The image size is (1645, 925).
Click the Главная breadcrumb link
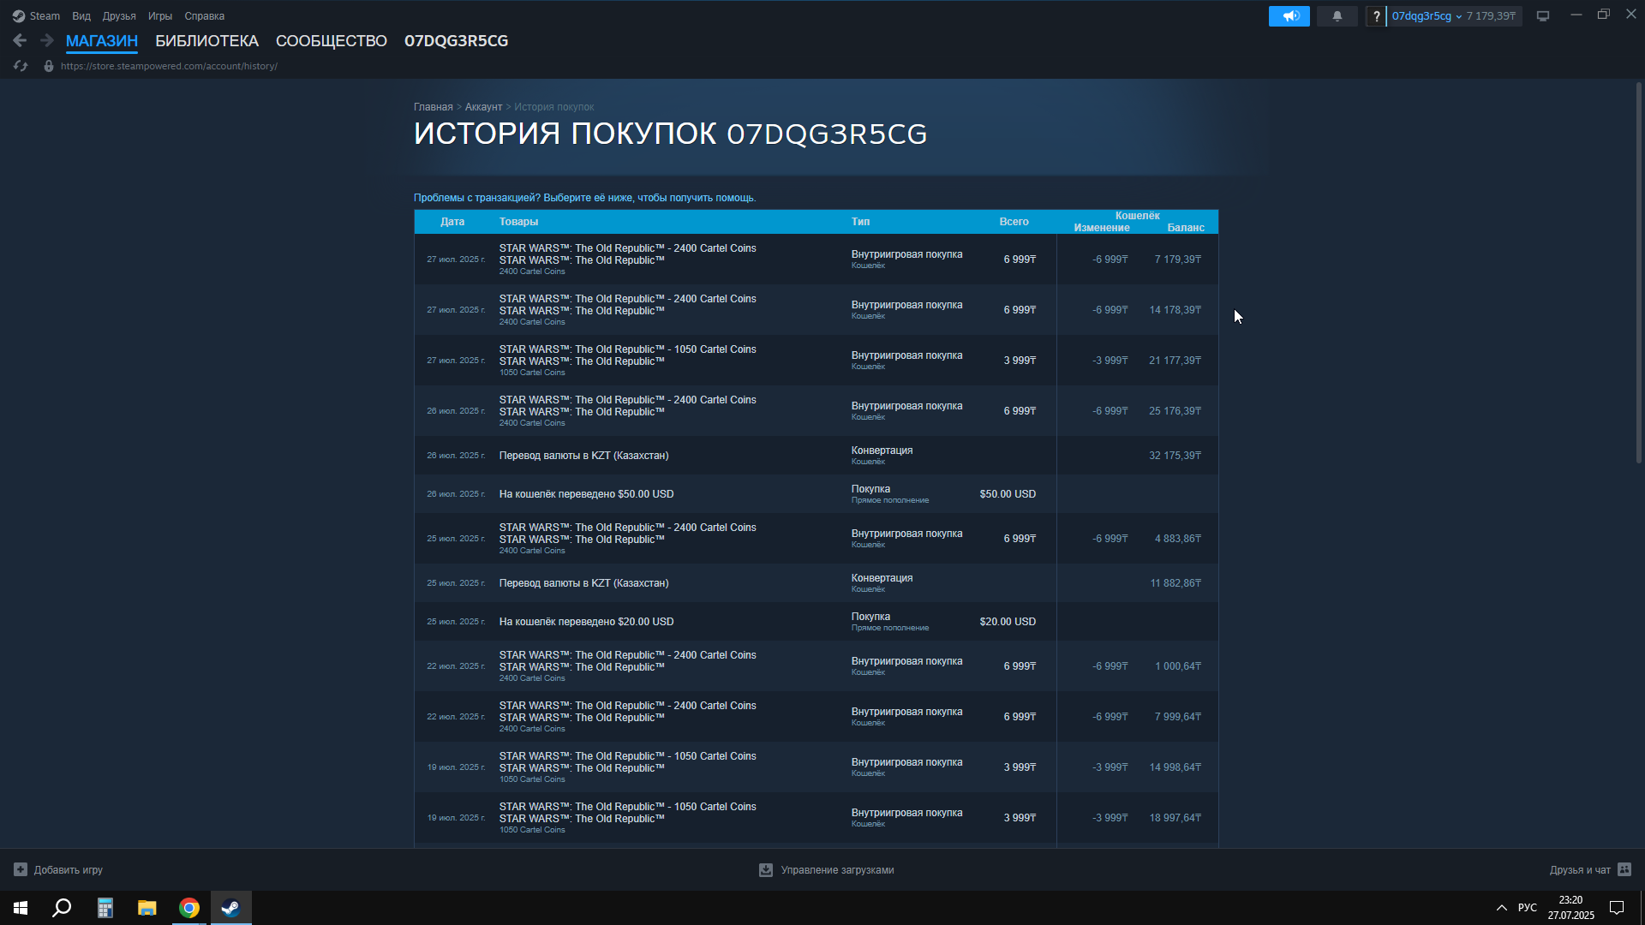(x=434, y=107)
